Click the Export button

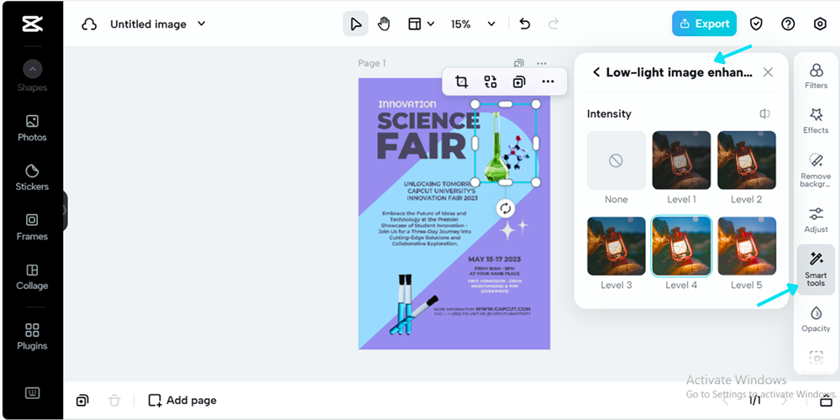coord(704,24)
